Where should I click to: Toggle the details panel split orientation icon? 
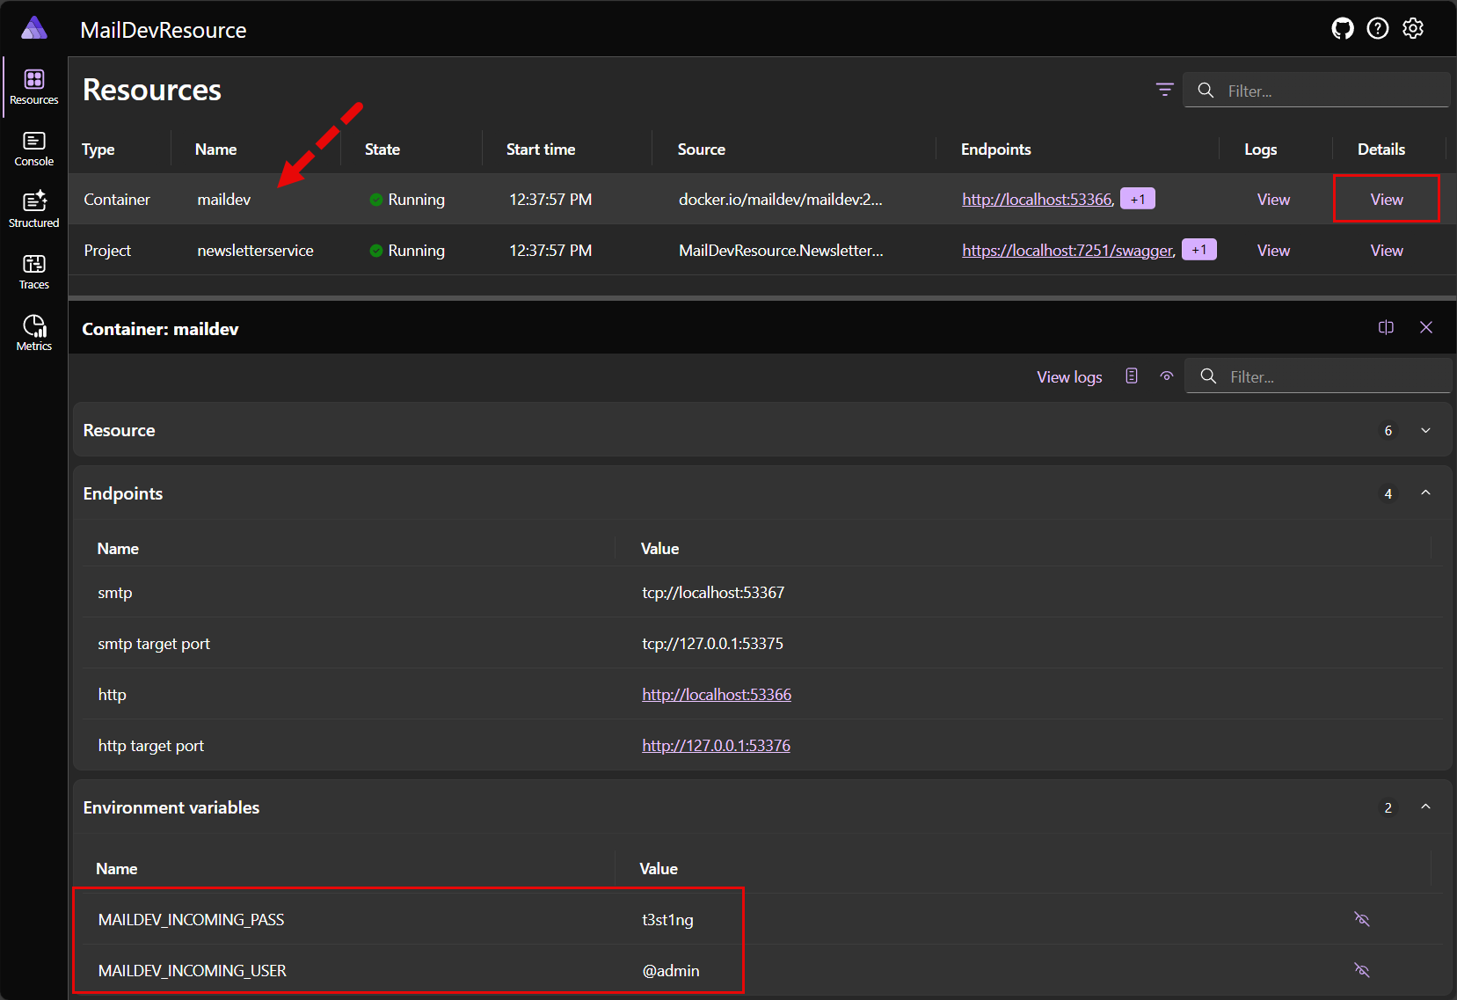(1386, 327)
